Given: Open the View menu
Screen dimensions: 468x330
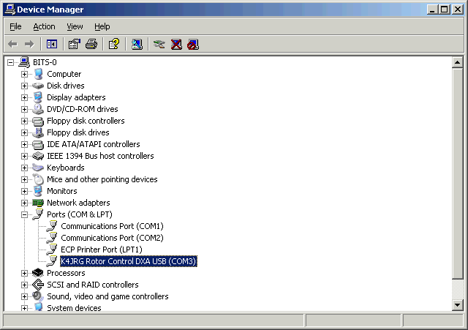Looking at the screenshot, I should coord(75,26).
